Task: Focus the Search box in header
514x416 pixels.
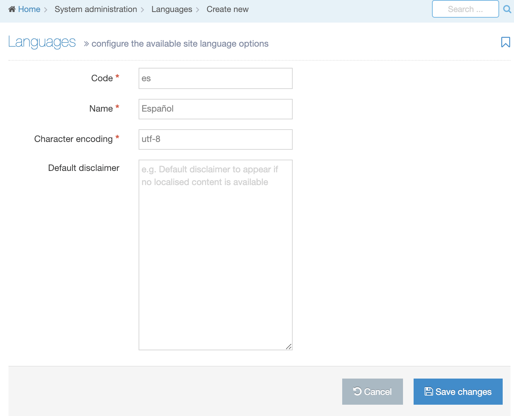Action: [x=465, y=9]
